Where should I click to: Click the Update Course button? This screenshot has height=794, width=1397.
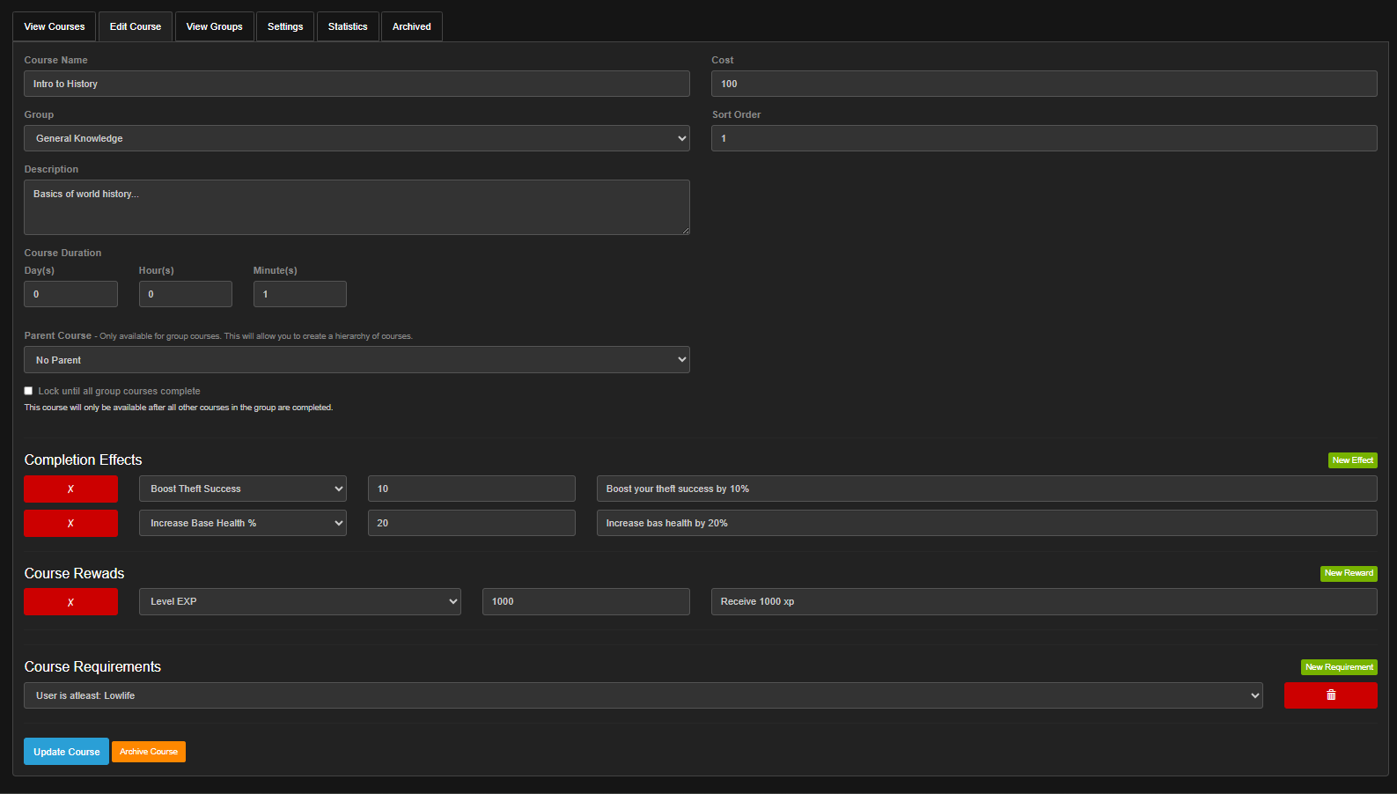66,752
